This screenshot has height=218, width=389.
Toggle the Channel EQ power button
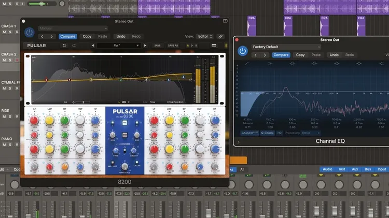click(242, 51)
